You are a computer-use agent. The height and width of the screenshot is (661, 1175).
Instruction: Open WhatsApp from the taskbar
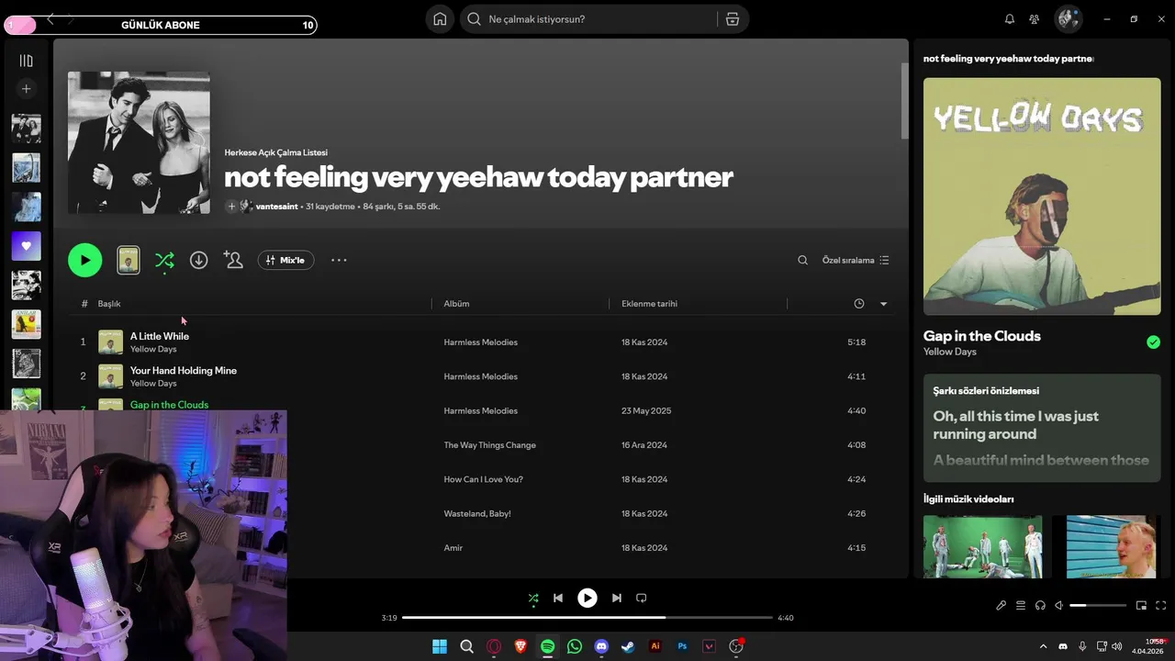tap(575, 646)
